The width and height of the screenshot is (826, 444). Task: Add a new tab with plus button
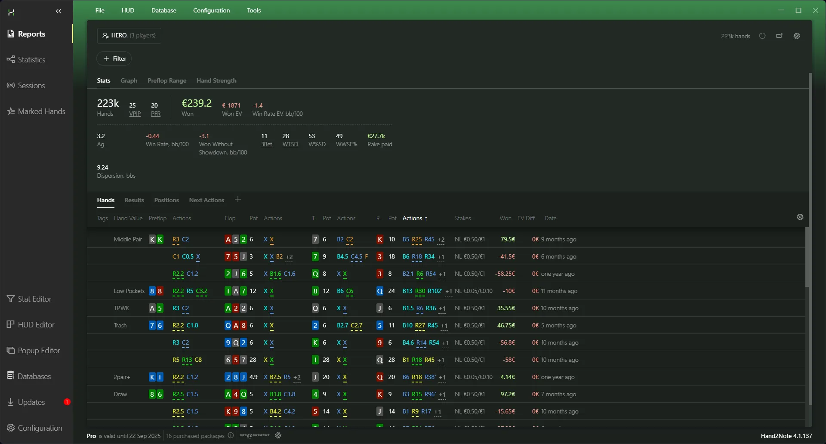pyautogui.click(x=238, y=200)
